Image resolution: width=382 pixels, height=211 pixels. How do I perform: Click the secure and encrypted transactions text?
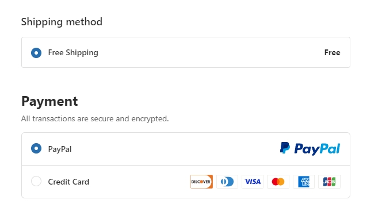tap(95, 119)
